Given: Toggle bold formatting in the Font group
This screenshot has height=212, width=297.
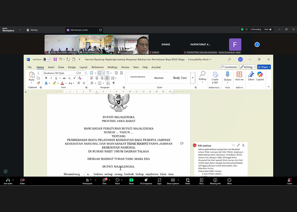Looking at the screenshot, I should [x=46, y=78].
